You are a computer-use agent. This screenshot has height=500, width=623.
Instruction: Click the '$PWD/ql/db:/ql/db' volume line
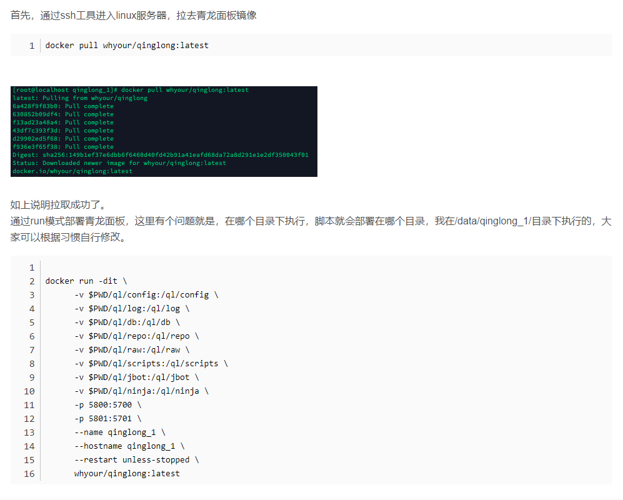pos(127,322)
